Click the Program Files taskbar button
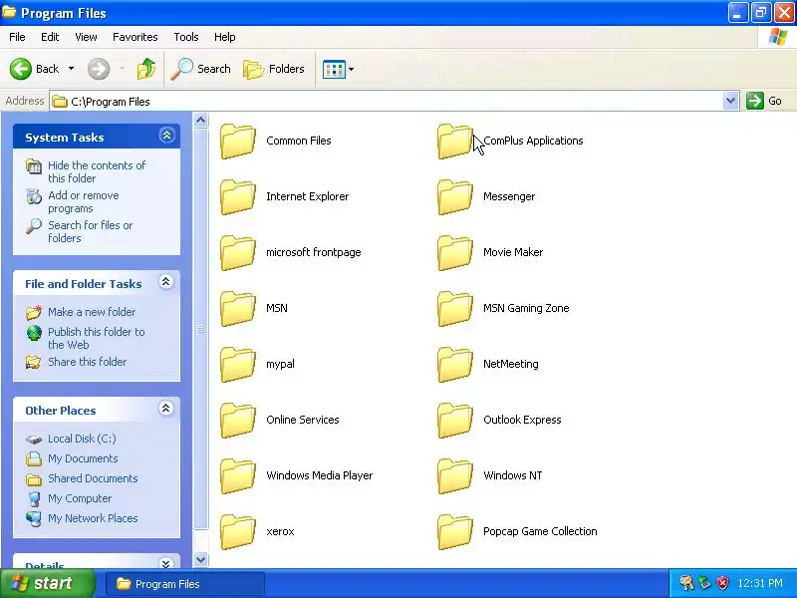 pyautogui.click(x=185, y=584)
